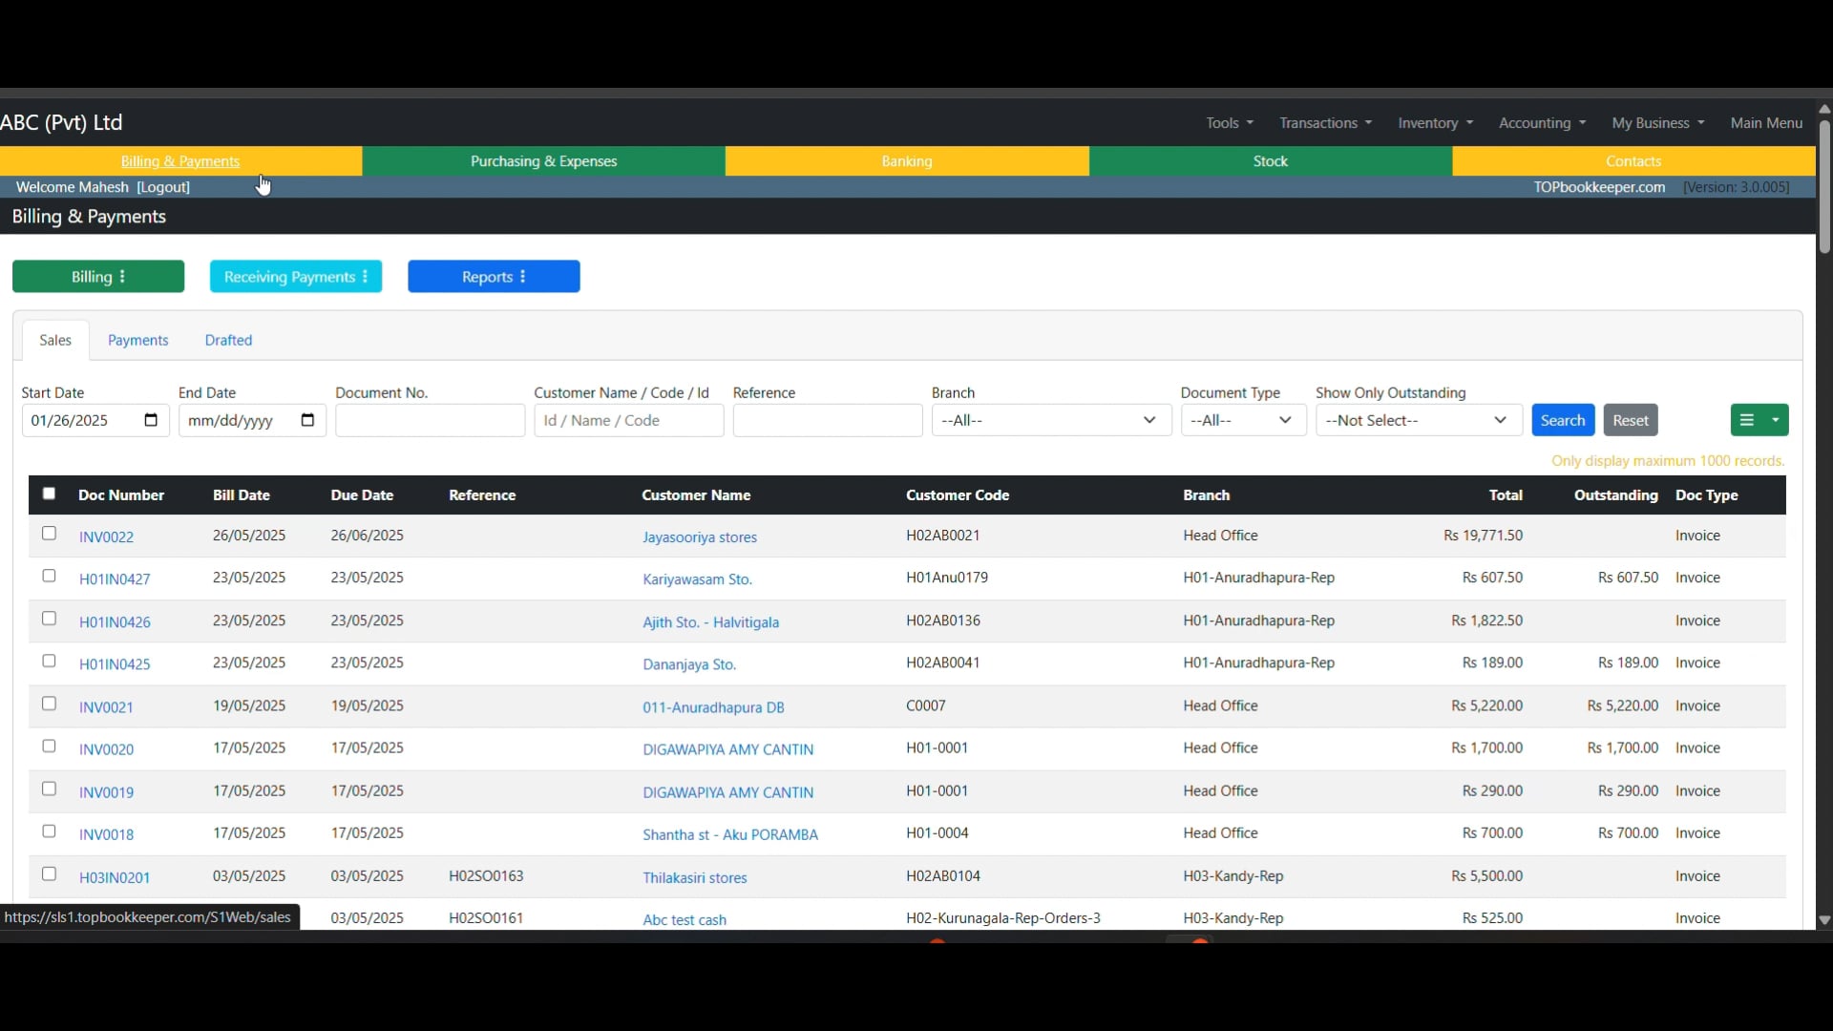Click the Search button

1563,420
